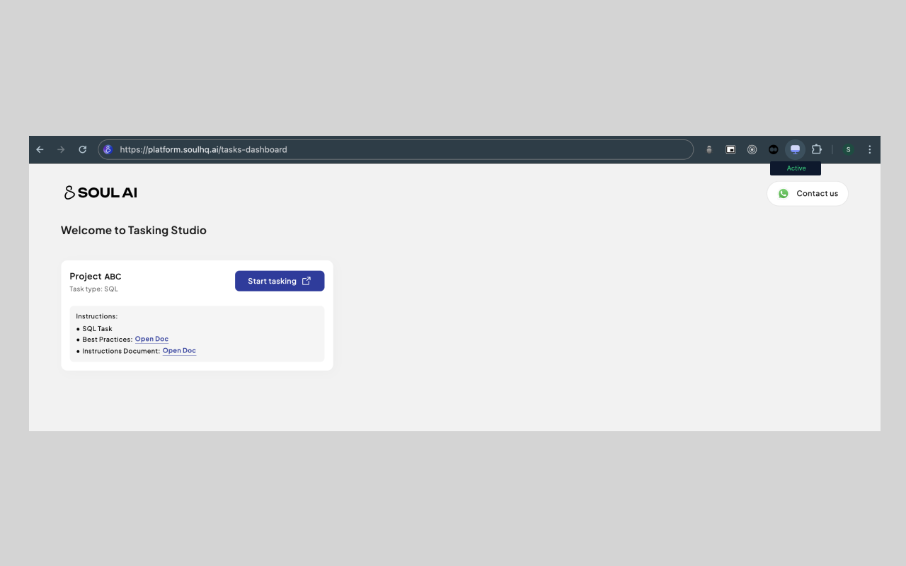Reload the tasks-dashboard page
906x566 pixels.
(x=82, y=149)
